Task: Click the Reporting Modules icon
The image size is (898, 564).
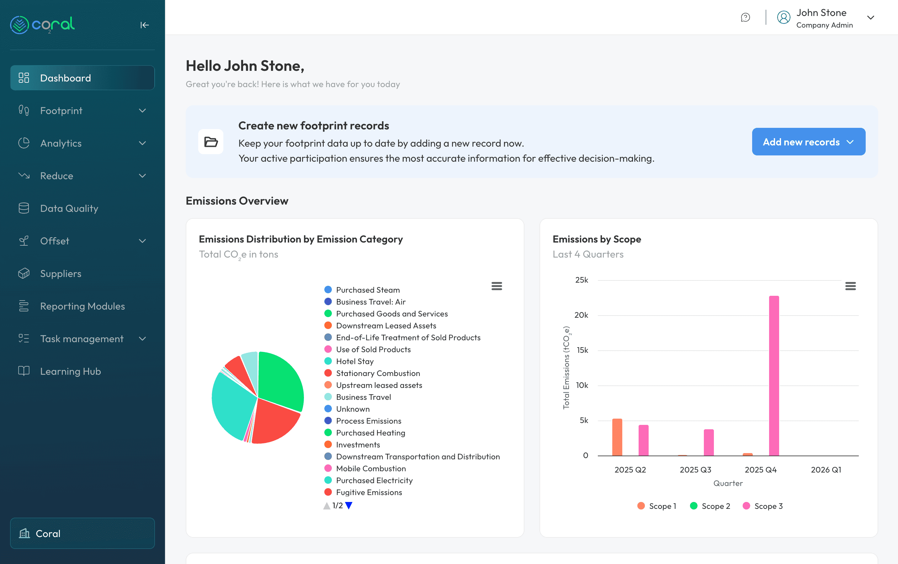Action: [x=24, y=306]
